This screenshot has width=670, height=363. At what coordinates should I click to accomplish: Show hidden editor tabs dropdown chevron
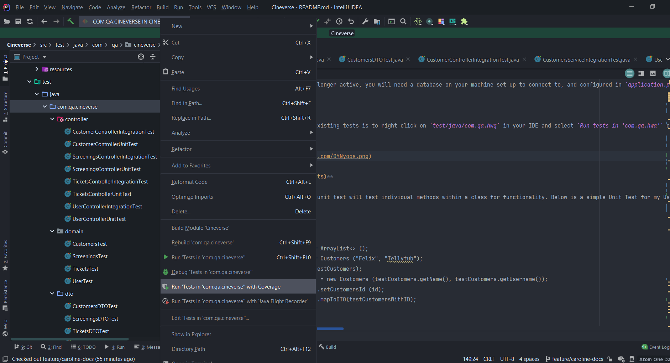coord(668,59)
